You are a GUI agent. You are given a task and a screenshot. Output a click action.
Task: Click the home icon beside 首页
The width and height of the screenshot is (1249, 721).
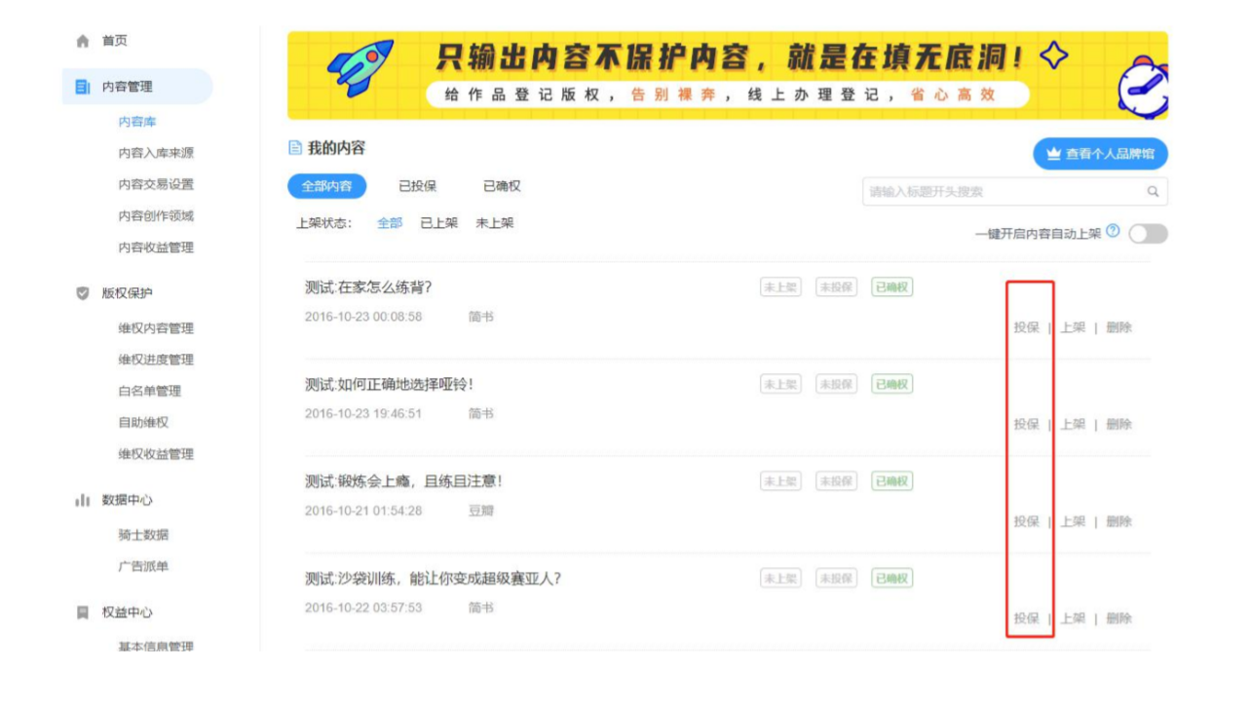pyautogui.click(x=83, y=42)
